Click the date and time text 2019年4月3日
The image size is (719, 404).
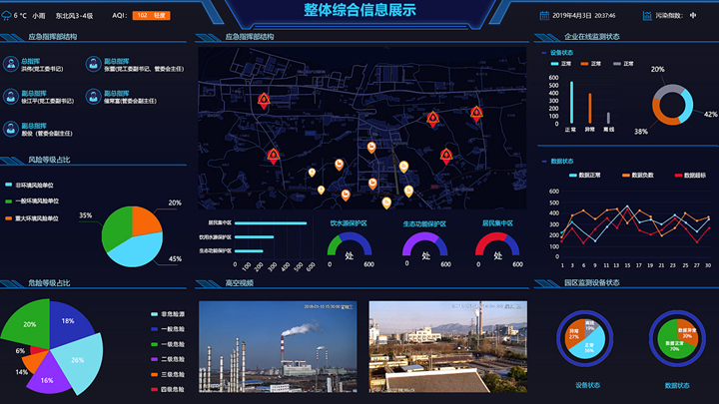click(x=584, y=16)
